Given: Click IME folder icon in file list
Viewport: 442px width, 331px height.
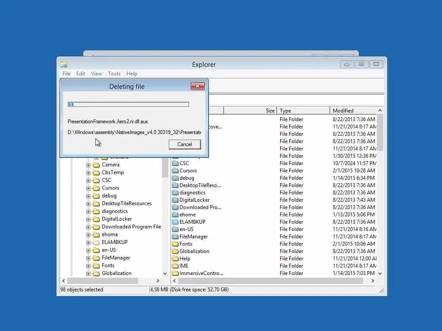Looking at the screenshot, I should tap(175, 265).
